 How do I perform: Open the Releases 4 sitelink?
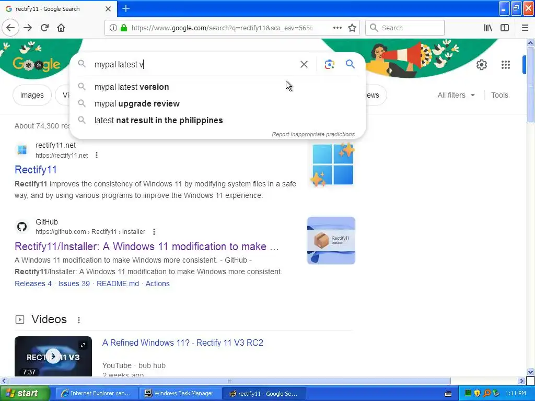pyautogui.click(x=33, y=284)
